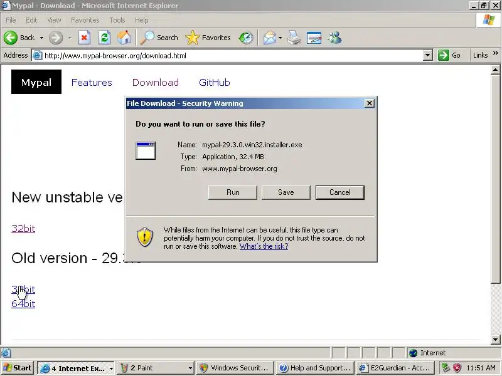The height and width of the screenshot is (376, 502).
Task: Click the 32bit link under Old version
Action: pyautogui.click(x=23, y=290)
